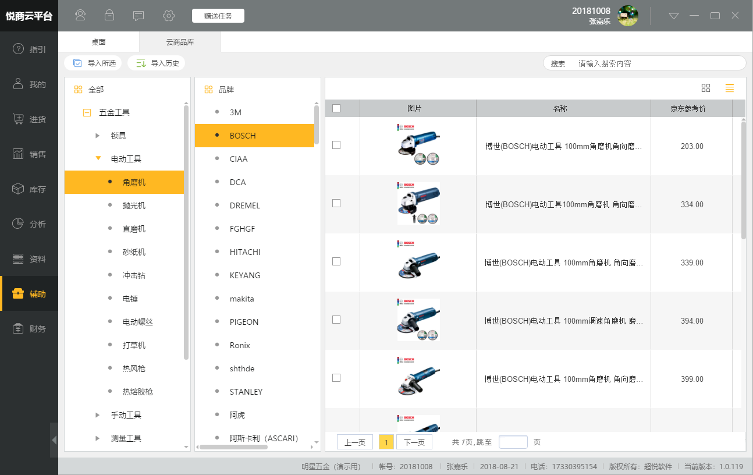Open the 销售 sales sidebar item
753x475 pixels.
(29, 154)
